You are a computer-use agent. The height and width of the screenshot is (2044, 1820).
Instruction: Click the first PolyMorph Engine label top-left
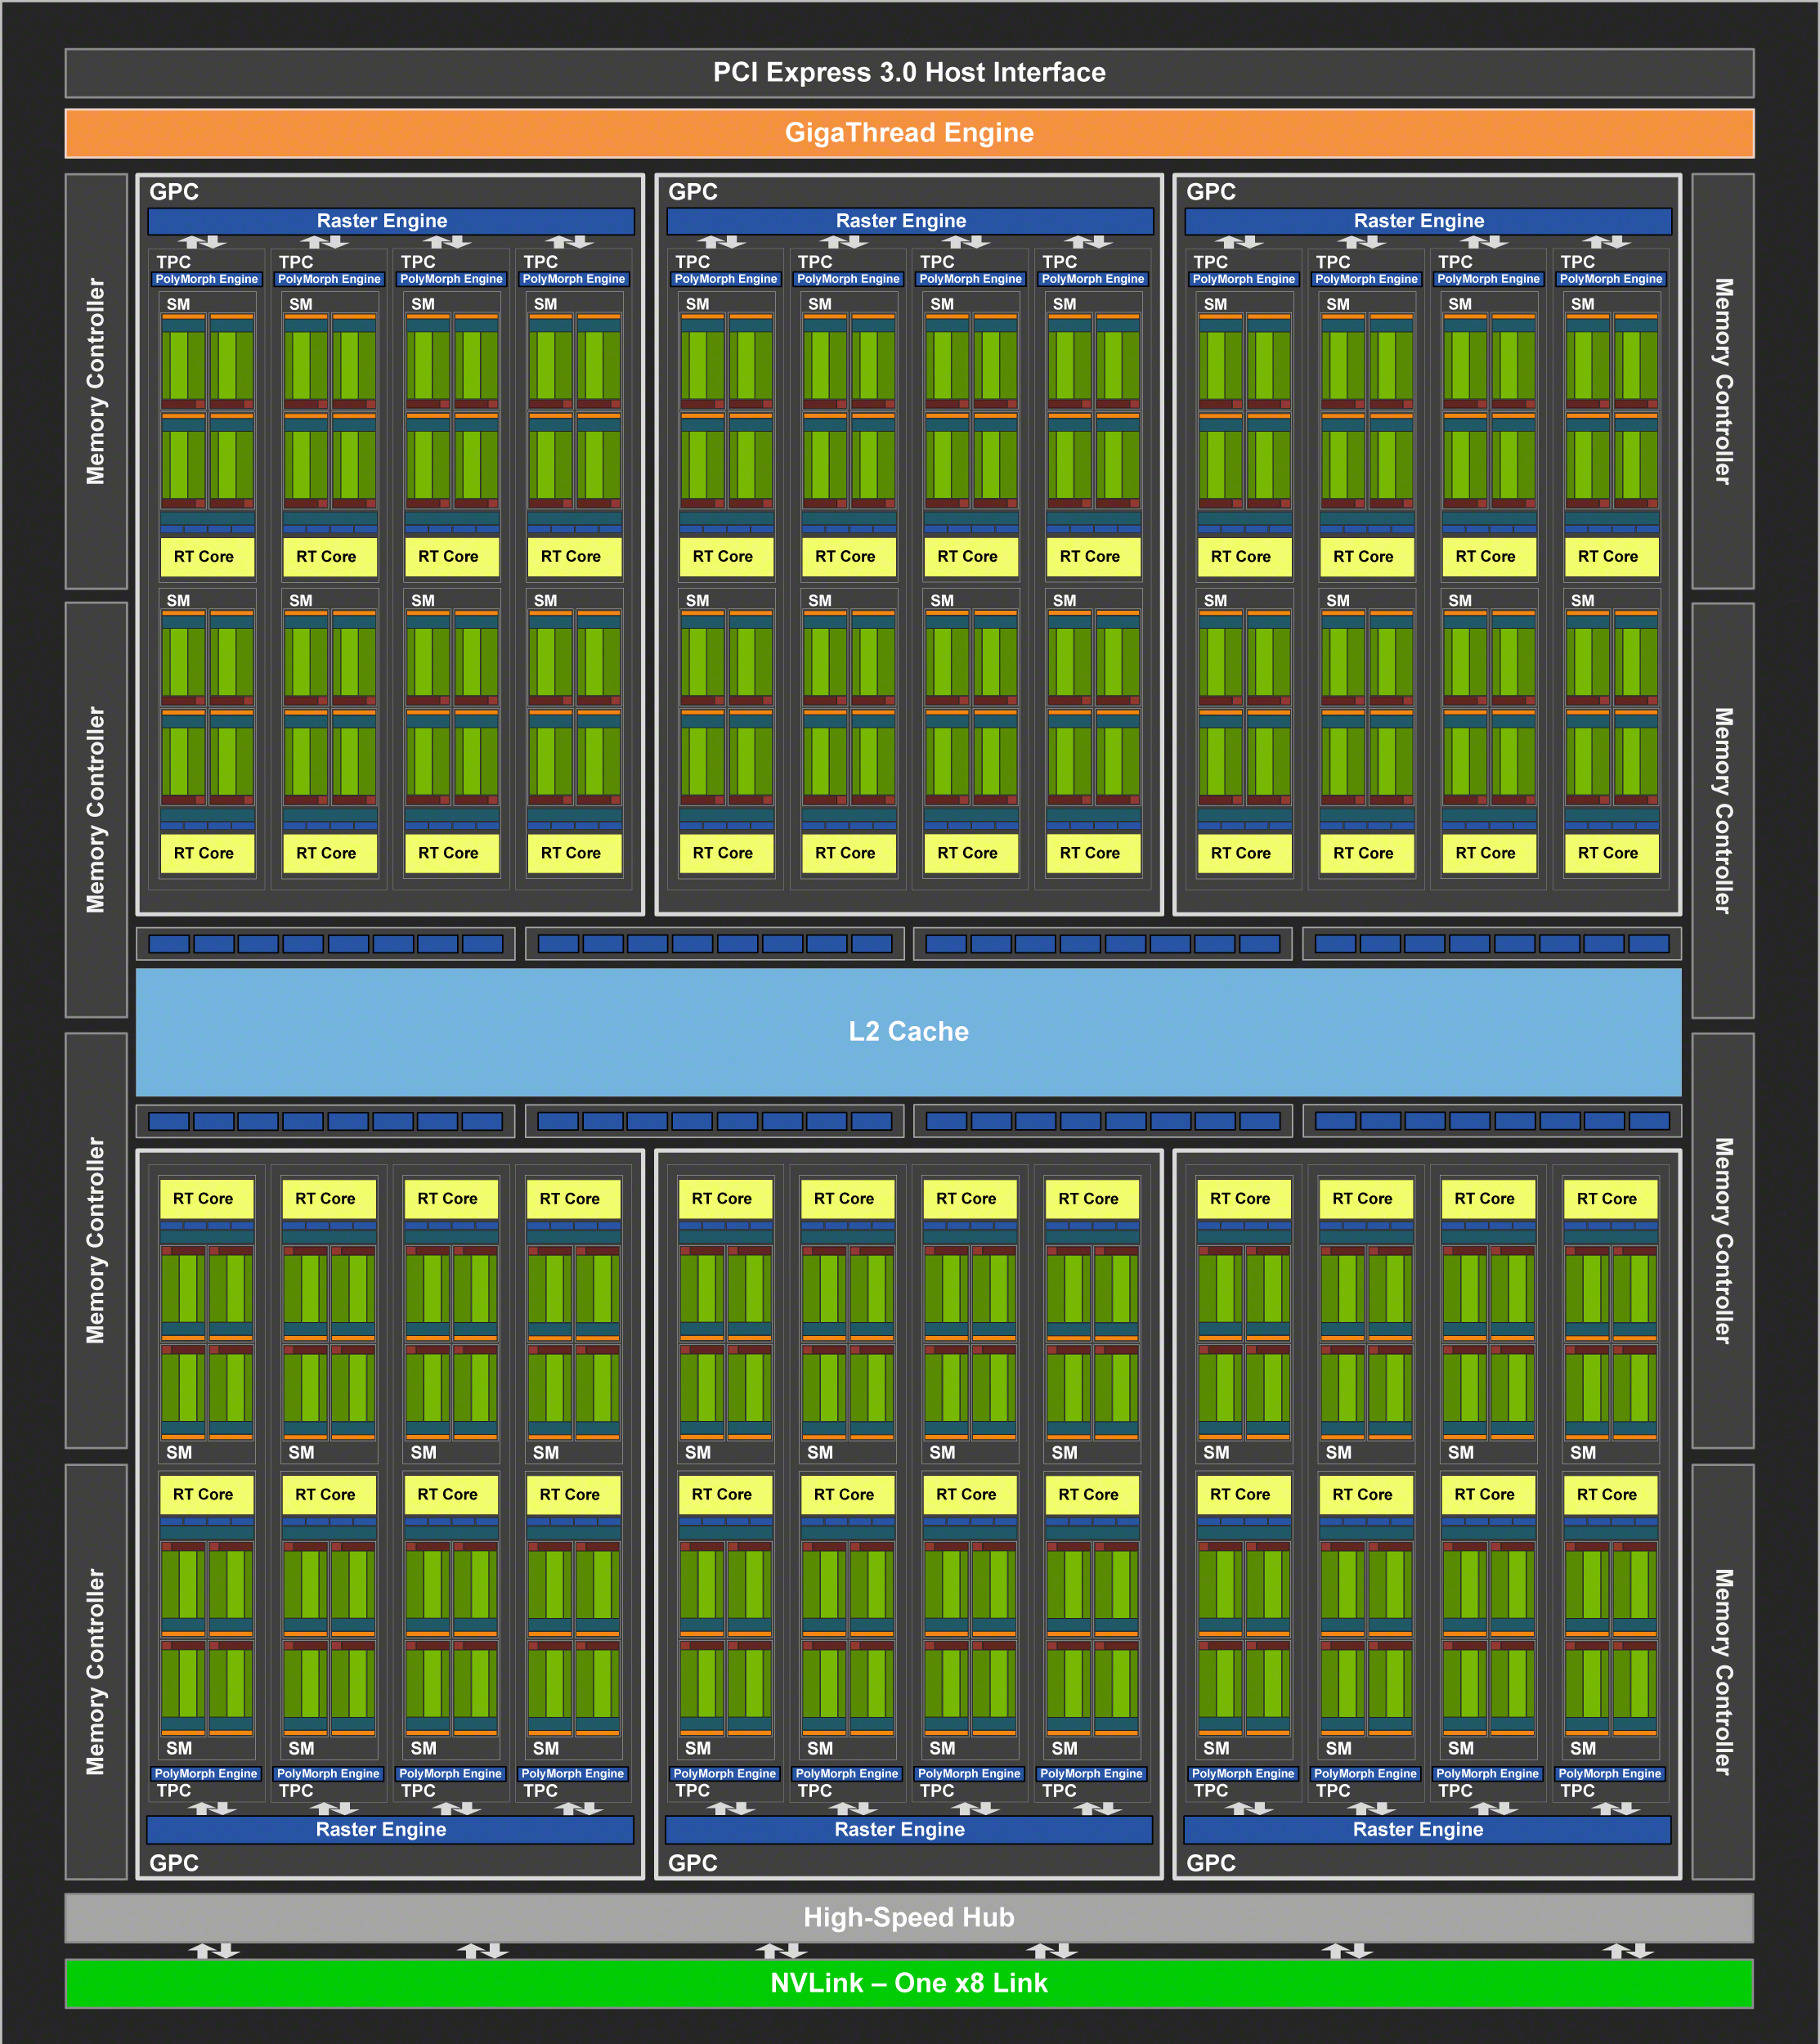(206, 279)
